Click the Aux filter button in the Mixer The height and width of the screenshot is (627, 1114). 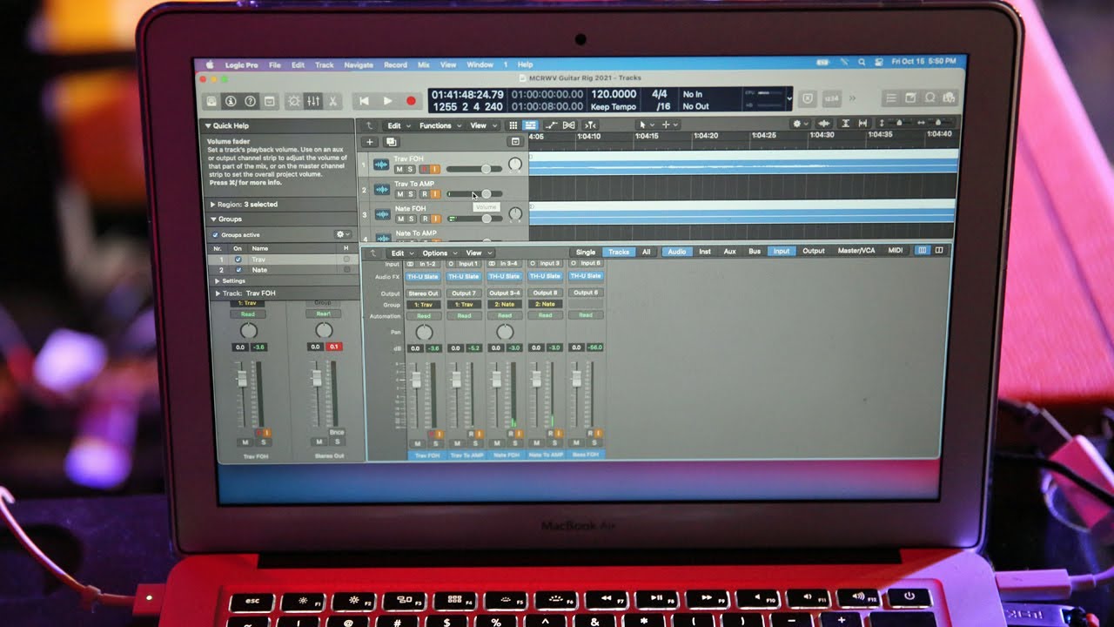pos(729,252)
